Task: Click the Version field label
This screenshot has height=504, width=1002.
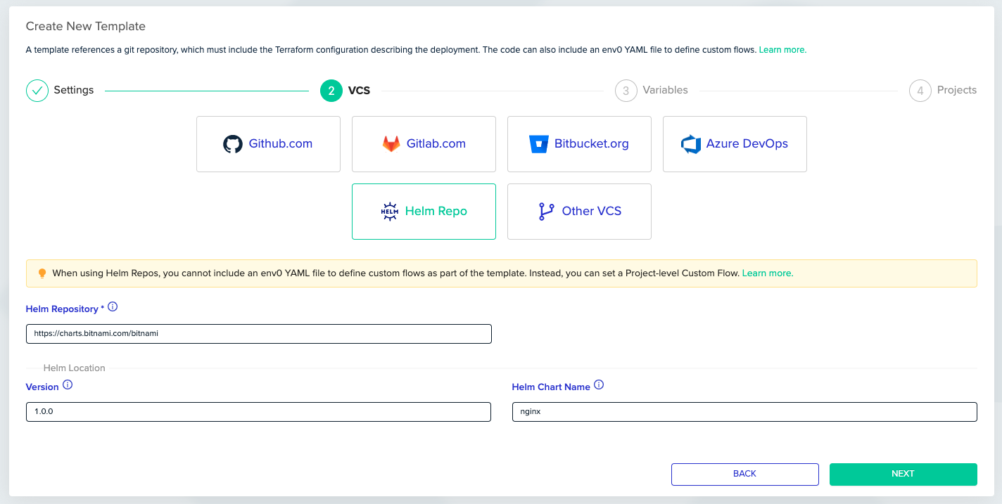Action: coord(42,387)
